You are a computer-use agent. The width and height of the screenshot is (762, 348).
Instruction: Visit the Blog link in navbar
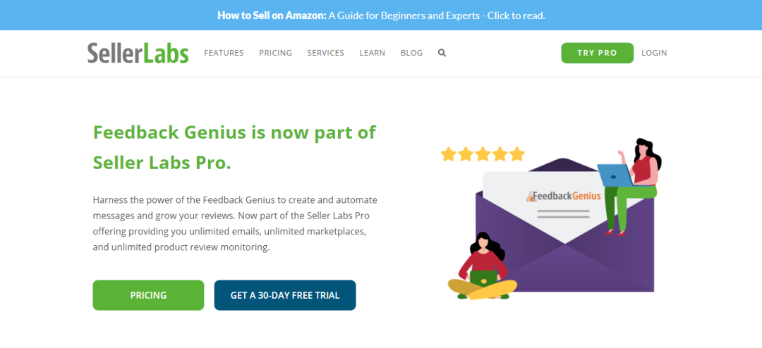[x=411, y=53]
